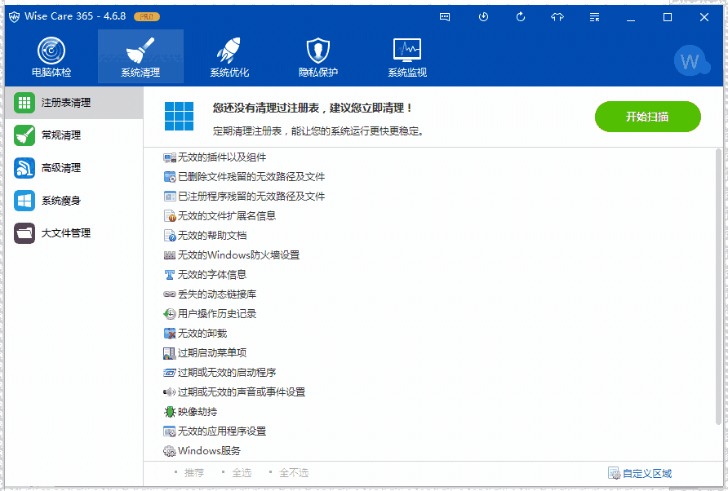Select the 无效的卸载 text
Viewport: 728px width, 491px height.
pos(202,334)
